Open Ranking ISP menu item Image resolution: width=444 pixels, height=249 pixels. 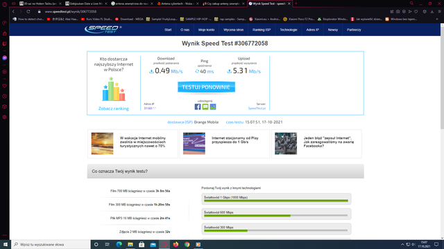point(262,30)
